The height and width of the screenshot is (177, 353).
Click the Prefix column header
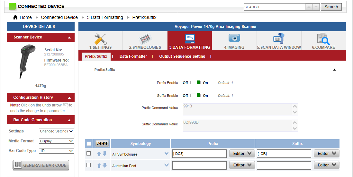[x=213, y=144]
